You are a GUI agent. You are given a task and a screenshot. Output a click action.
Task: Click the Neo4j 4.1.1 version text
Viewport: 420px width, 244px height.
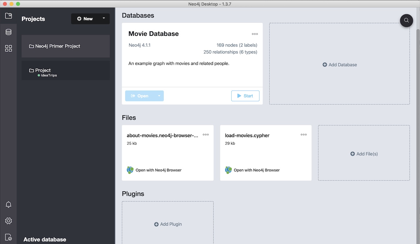[x=139, y=45]
